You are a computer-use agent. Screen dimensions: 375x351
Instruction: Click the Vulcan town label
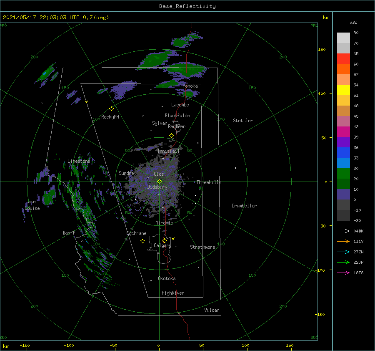(212, 310)
